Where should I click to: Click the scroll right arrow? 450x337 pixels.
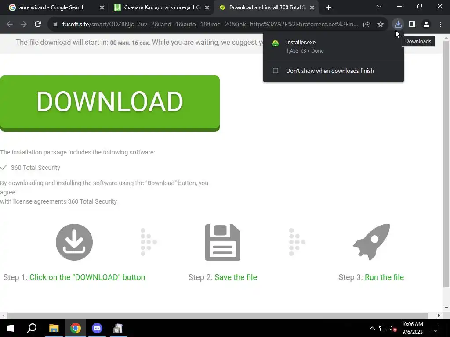click(x=439, y=315)
